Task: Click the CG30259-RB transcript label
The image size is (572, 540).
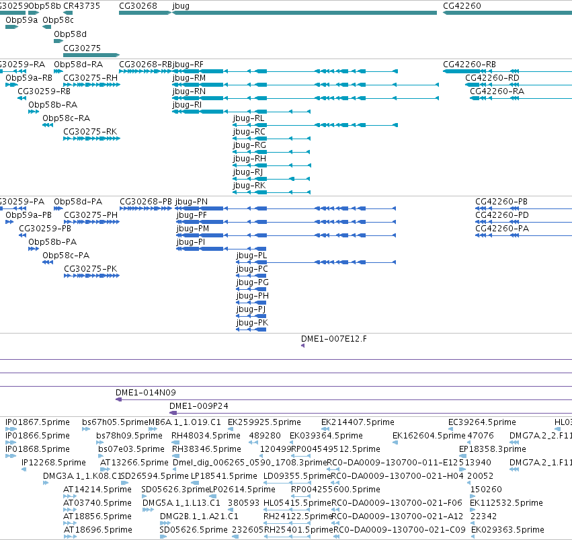Action: click(x=44, y=91)
